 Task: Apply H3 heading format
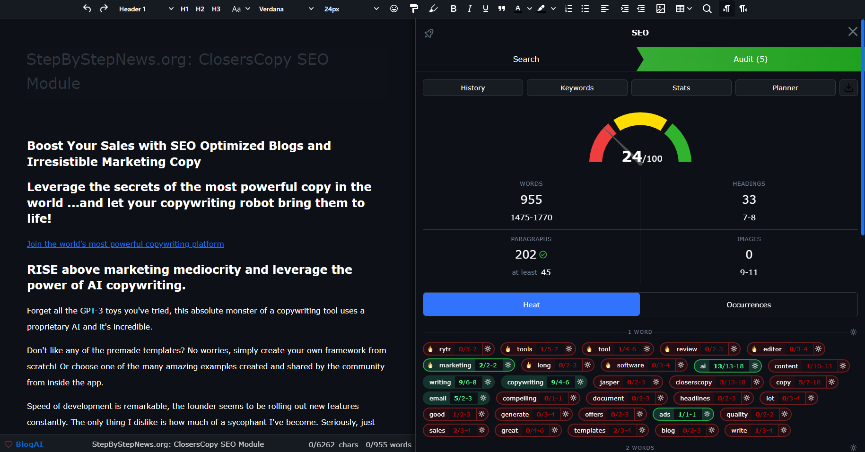(x=216, y=9)
